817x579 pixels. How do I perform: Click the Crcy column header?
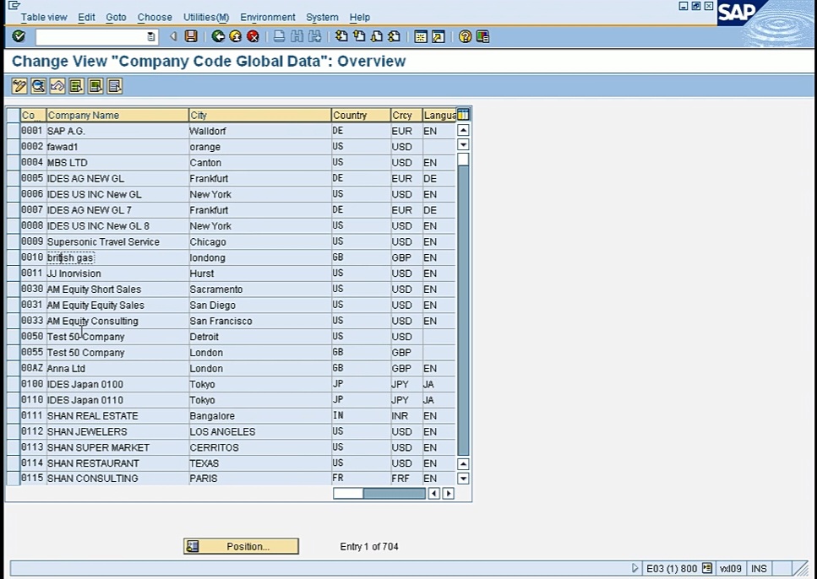point(406,115)
